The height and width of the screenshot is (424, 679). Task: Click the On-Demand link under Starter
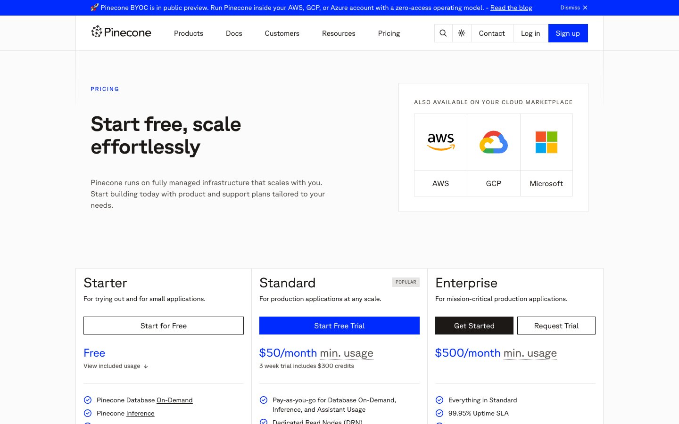click(x=174, y=400)
